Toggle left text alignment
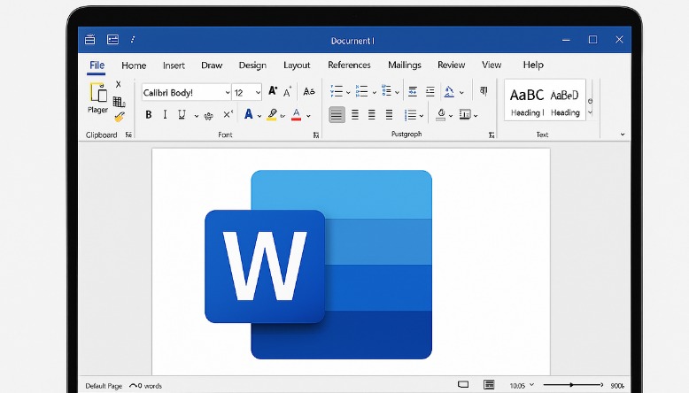Screen dimensions: 689x393 [337, 115]
